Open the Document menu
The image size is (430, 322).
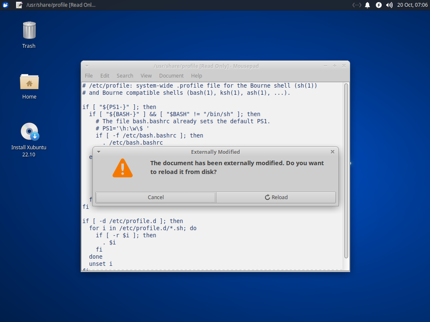pyautogui.click(x=171, y=76)
